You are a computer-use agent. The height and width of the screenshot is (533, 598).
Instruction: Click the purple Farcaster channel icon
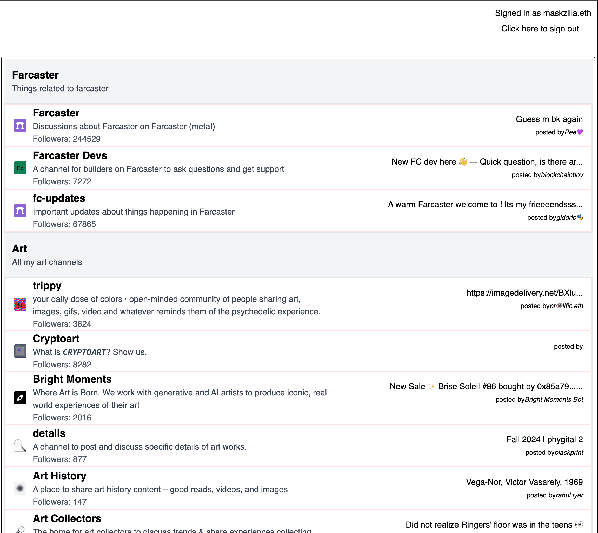(x=20, y=125)
